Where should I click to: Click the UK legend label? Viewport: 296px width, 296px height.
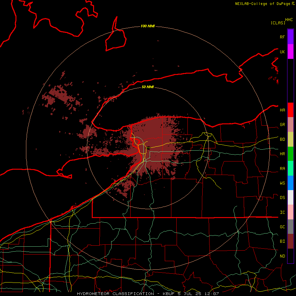[282, 52]
